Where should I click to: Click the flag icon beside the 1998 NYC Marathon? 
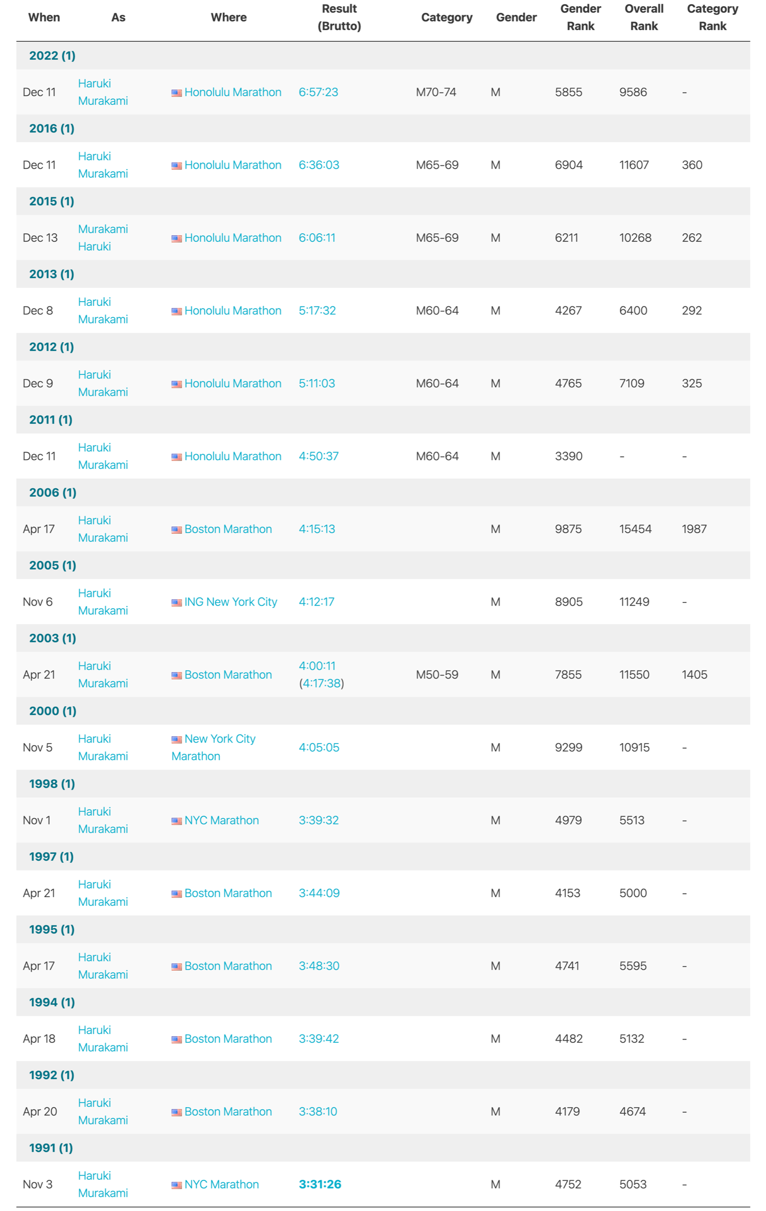[x=176, y=821]
